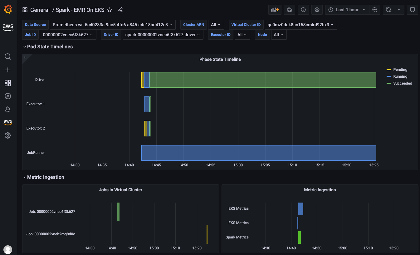This screenshot has width=420, height=255.
Task: Open dashboard settings with the gear icon
Action: click(x=317, y=9)
